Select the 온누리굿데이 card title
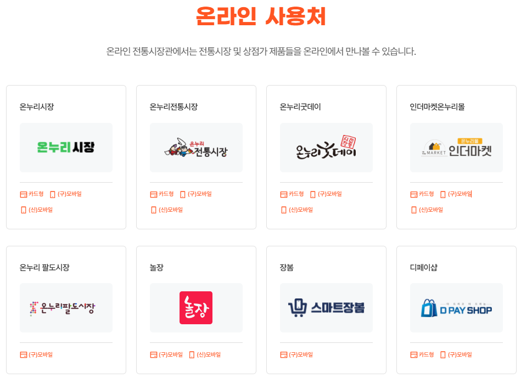 point(300,106)
